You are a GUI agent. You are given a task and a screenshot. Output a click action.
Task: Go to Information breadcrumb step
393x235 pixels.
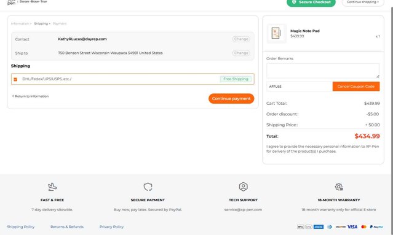(21, 23)
